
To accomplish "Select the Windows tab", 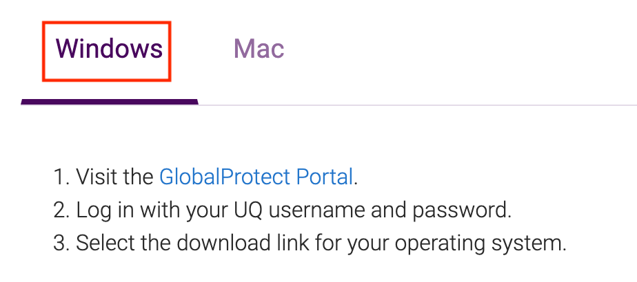I will coord(109,49).
